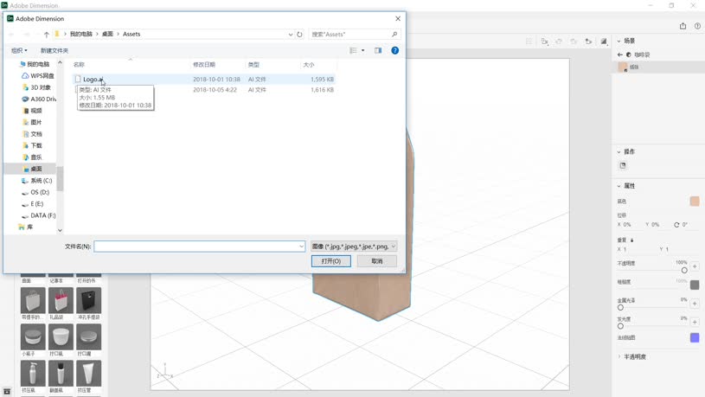Click the 金属光泽 slider handle
Viewport: 705px width, 397px height.
[620, 308]
